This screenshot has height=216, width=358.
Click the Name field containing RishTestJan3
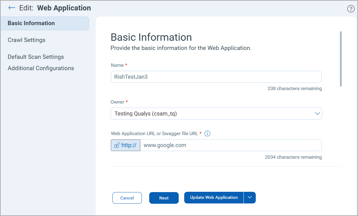216,77
